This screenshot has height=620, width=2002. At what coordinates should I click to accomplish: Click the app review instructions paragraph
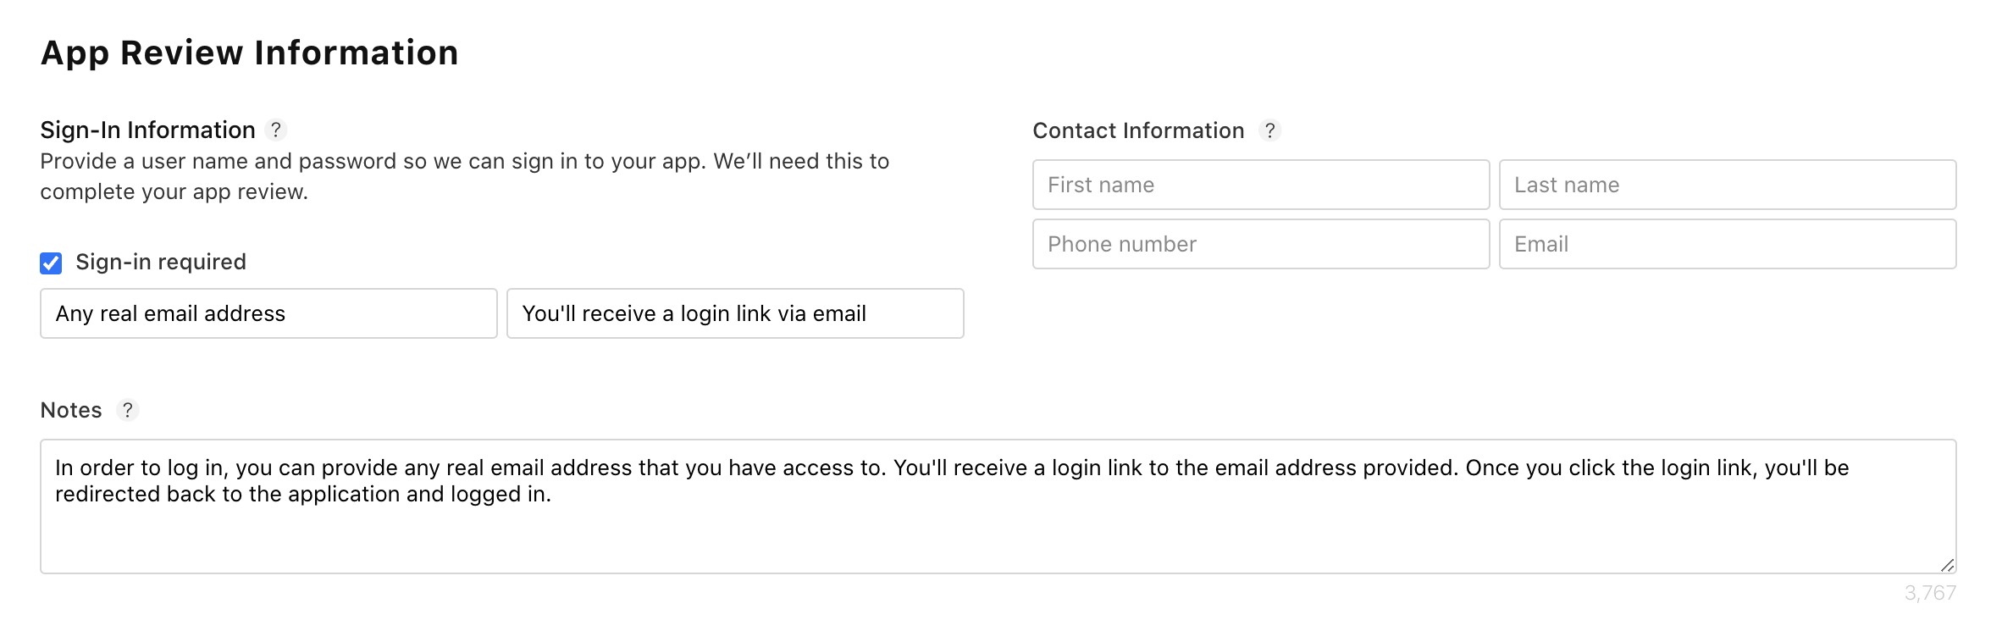click(464, 176)
